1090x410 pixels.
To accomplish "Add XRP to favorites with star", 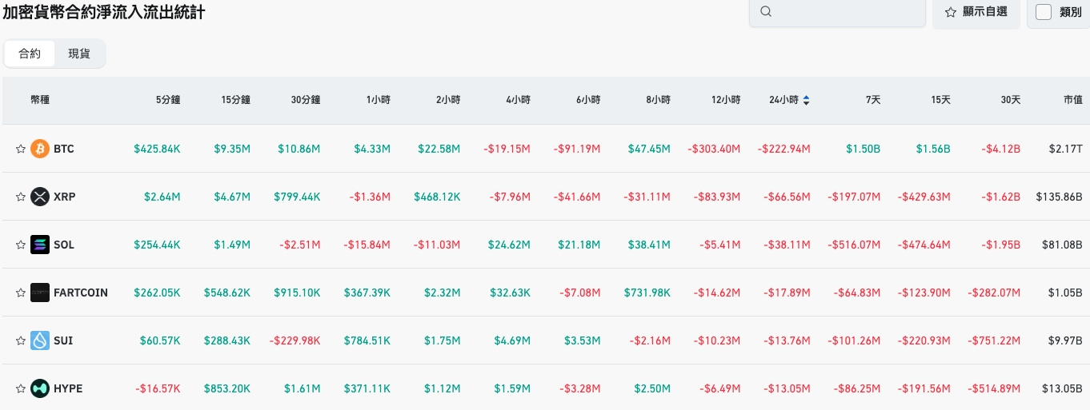I will 21,197.
